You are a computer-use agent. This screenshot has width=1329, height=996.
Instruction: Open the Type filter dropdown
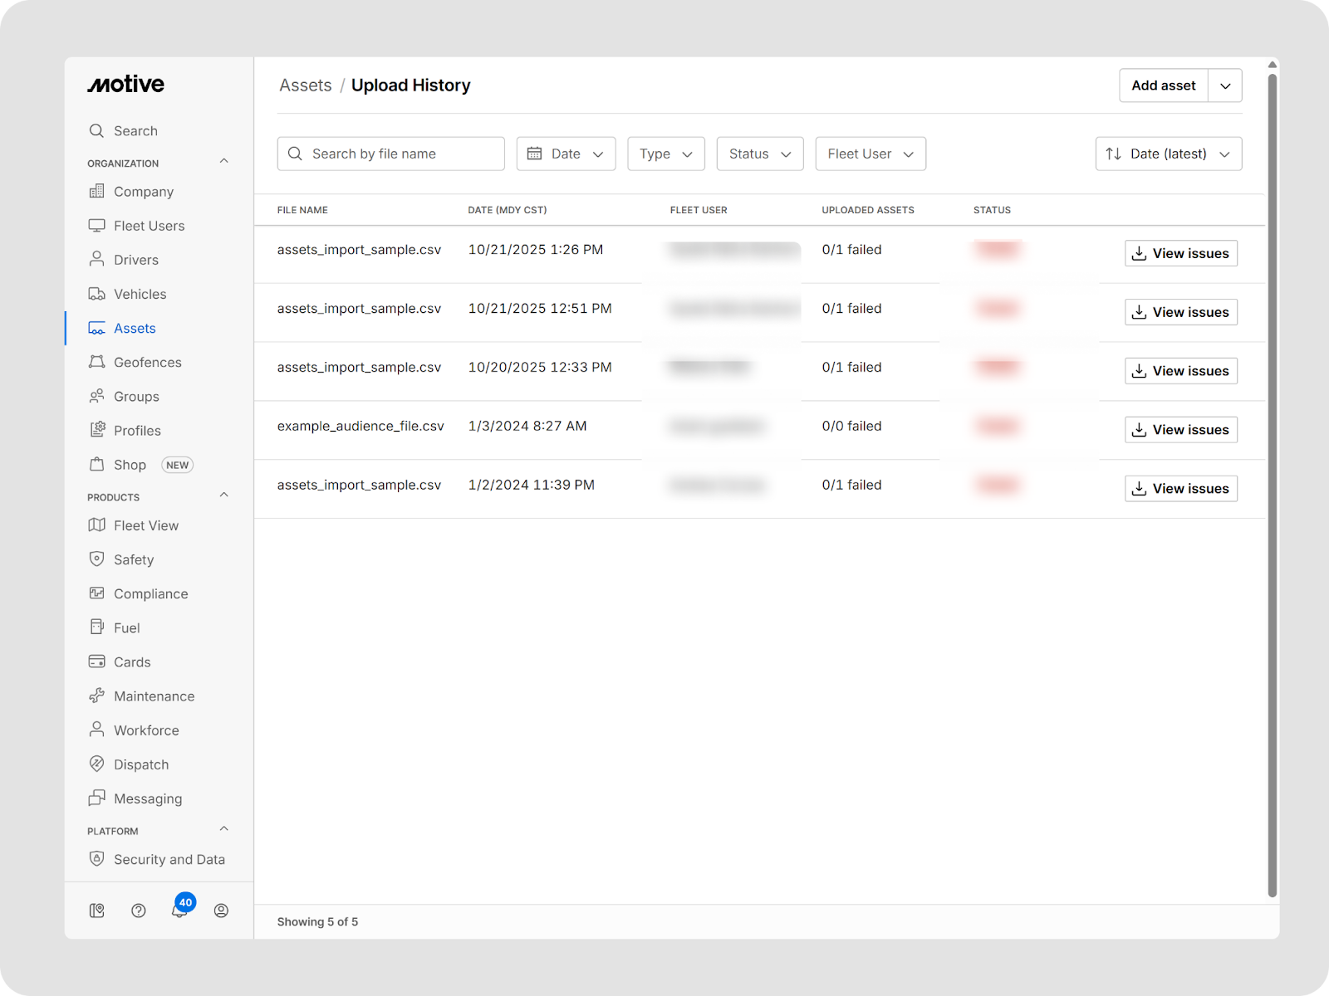[x=665, y=154]
